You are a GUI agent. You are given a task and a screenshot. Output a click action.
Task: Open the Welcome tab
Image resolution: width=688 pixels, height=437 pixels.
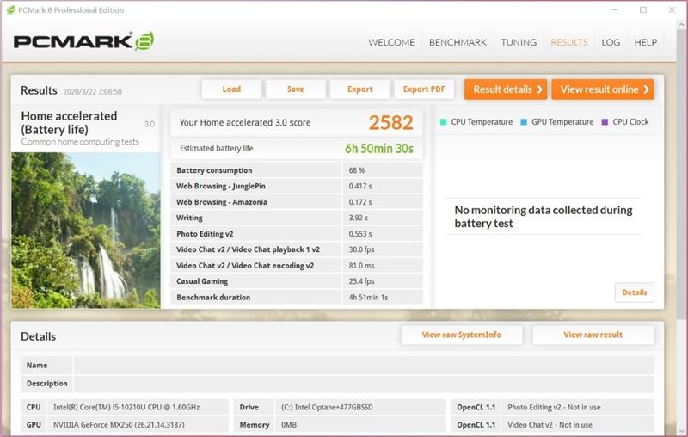coord(391,42)
